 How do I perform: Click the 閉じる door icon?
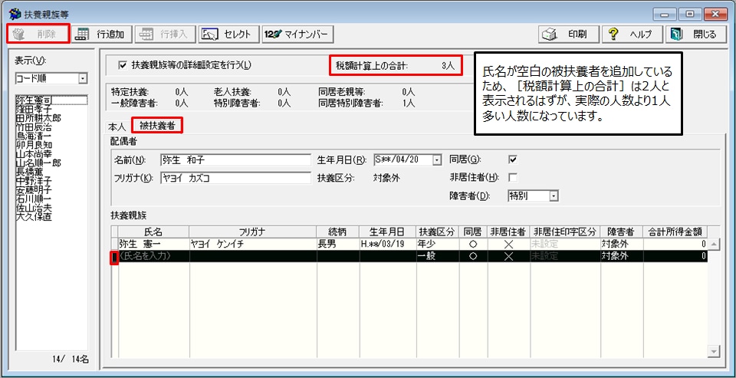point(675,34)
